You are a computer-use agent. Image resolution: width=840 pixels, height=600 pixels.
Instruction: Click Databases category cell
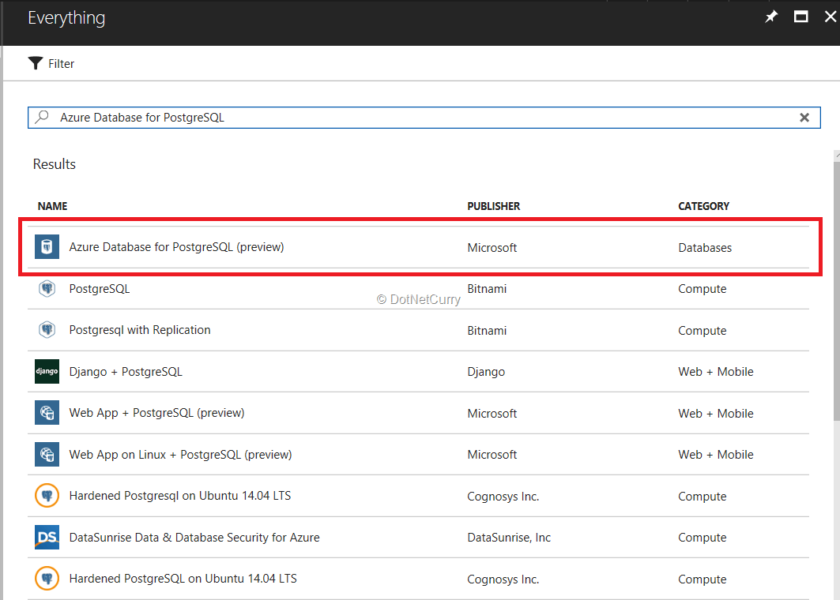pos(704,248)
